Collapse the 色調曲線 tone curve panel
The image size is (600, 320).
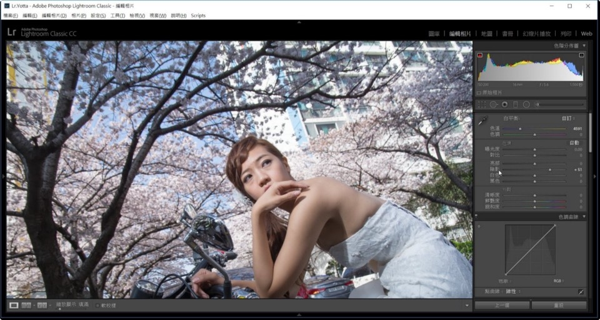(584, 217)
